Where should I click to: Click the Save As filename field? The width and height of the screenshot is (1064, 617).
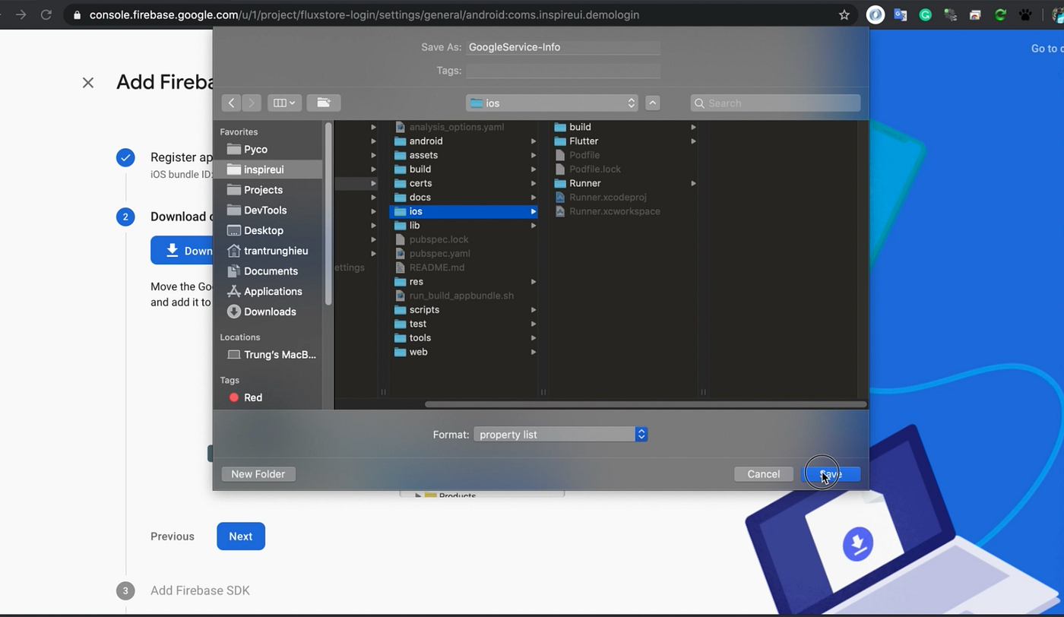pyautogui.click(x=562, y=47)
